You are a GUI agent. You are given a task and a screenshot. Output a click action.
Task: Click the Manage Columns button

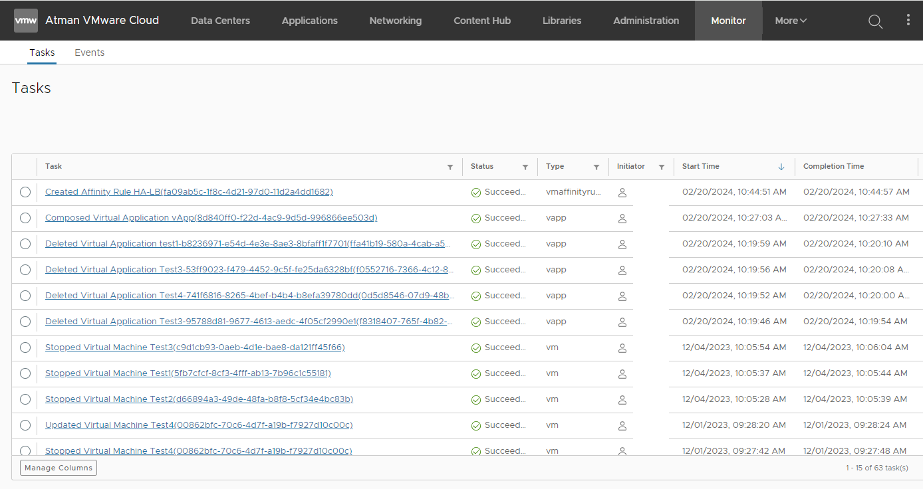coord(59,468)
